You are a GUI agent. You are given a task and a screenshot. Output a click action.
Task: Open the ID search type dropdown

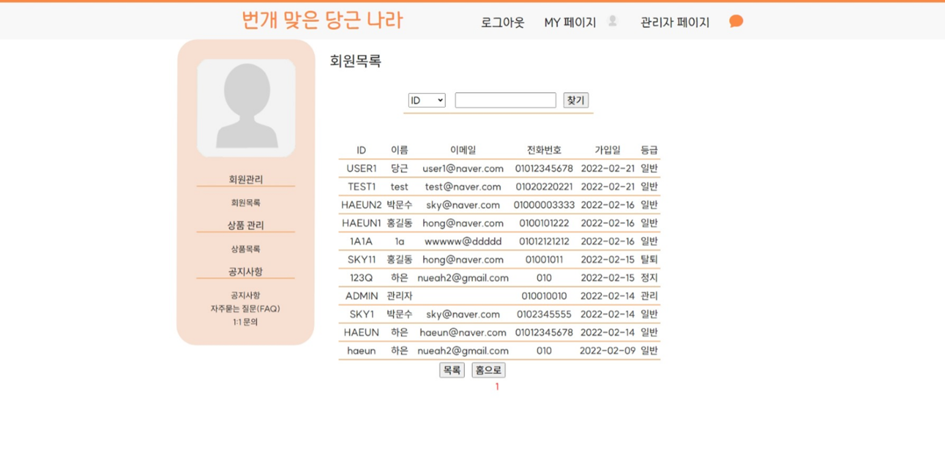coord(427,100)
